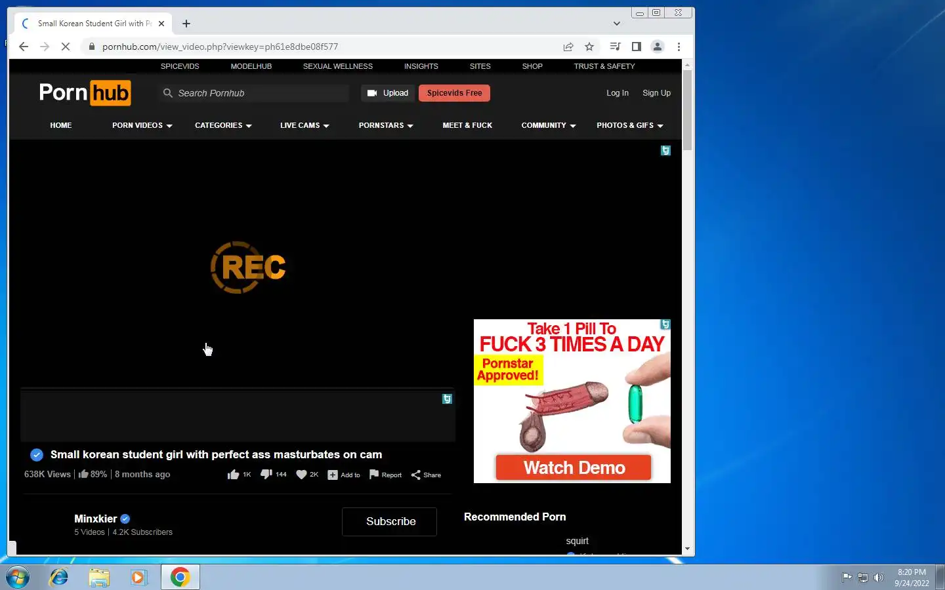Image resolution: width=945 pixels, height=590 pixels.
Task: Open Windows Explorer from the taskbar
Action: [99, 577]
